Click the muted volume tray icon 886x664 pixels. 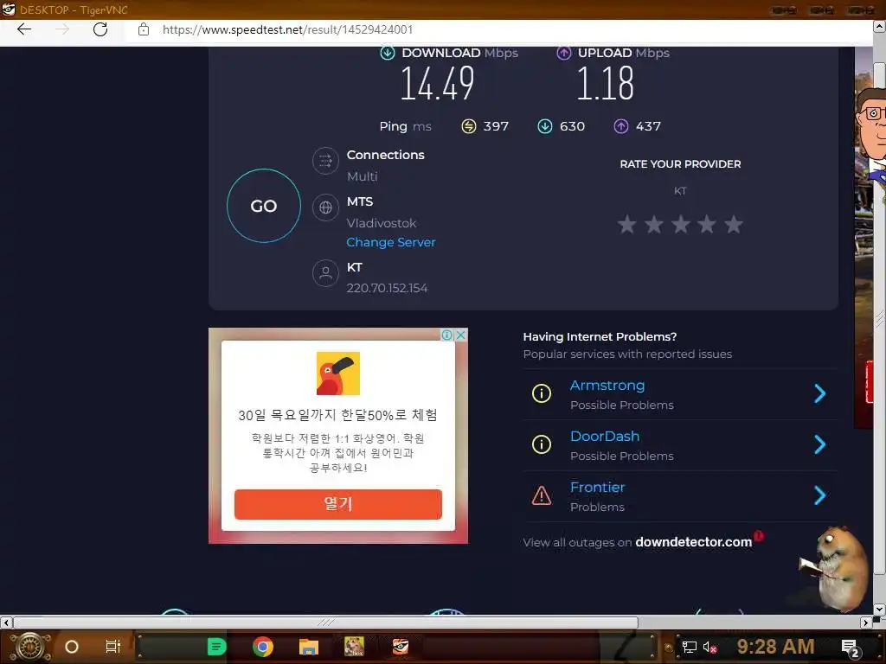(x=710, y=648)
